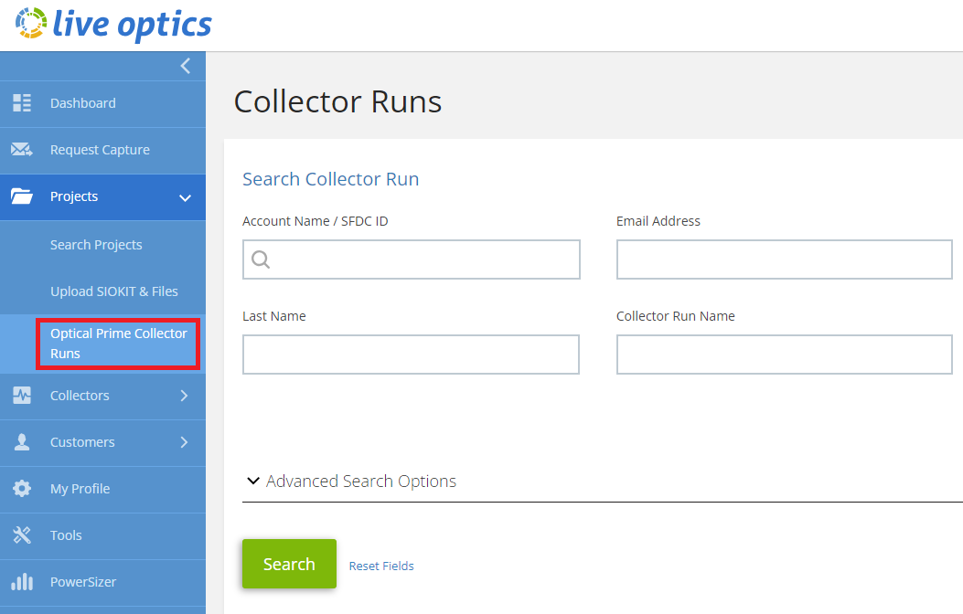Click the Tools wrench icon

(x=22, y=535)
